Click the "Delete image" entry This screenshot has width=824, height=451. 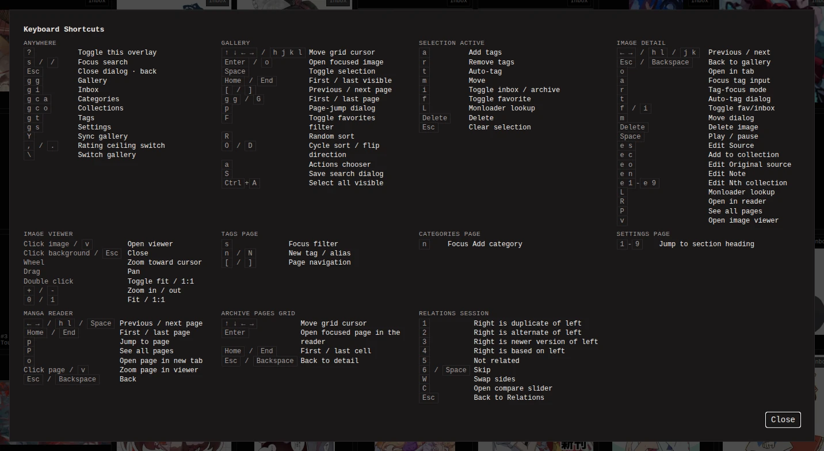click(x=733, y=127)
